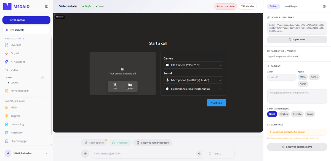331x161 pixels.
Task: Expand the Vitalii Lebedev user menu
Action: 26,153
